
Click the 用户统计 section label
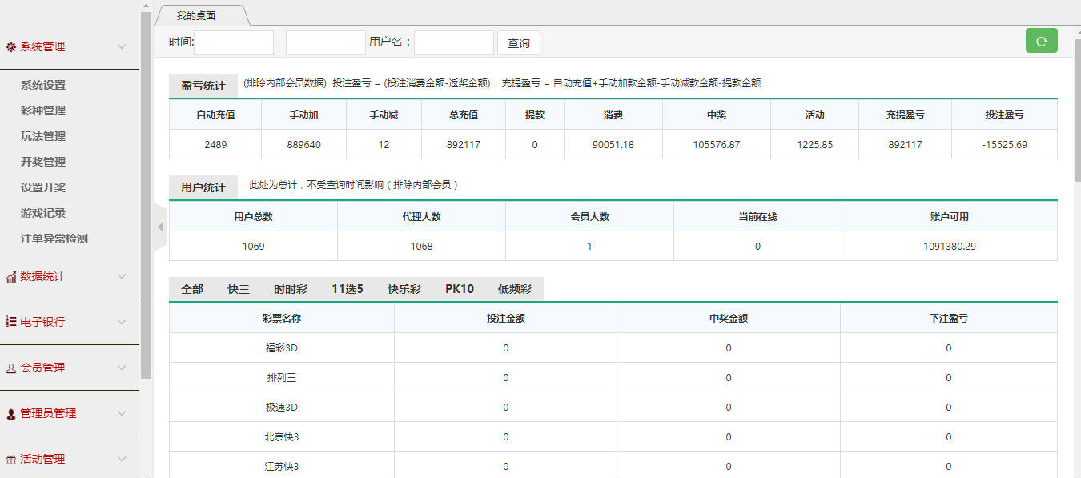click(x=203, y=187)
